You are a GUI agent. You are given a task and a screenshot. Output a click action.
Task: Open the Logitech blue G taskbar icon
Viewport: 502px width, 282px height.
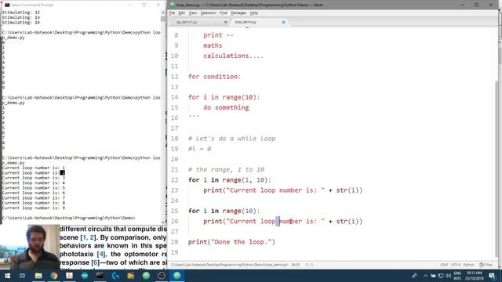tap(115, 276)
